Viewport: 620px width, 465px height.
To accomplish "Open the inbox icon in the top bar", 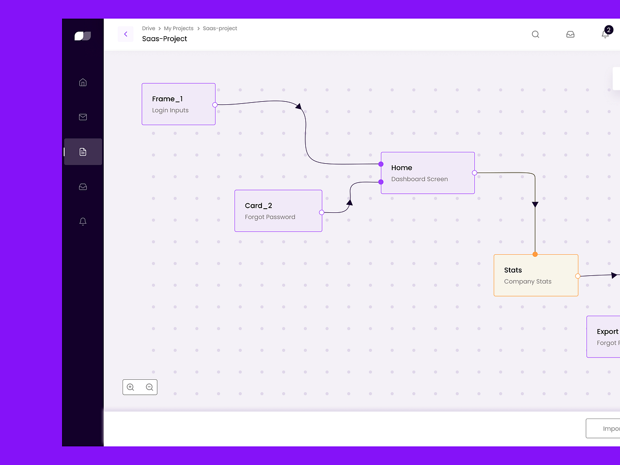I will pos(570,34).
